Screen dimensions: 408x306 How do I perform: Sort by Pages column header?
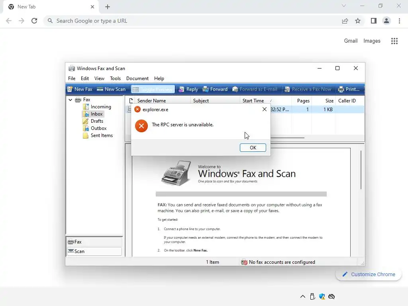tap(302, 101)
